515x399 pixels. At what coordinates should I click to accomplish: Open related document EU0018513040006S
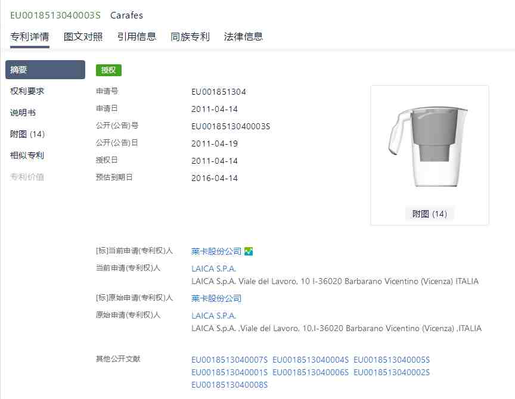[x=311, y=372]
